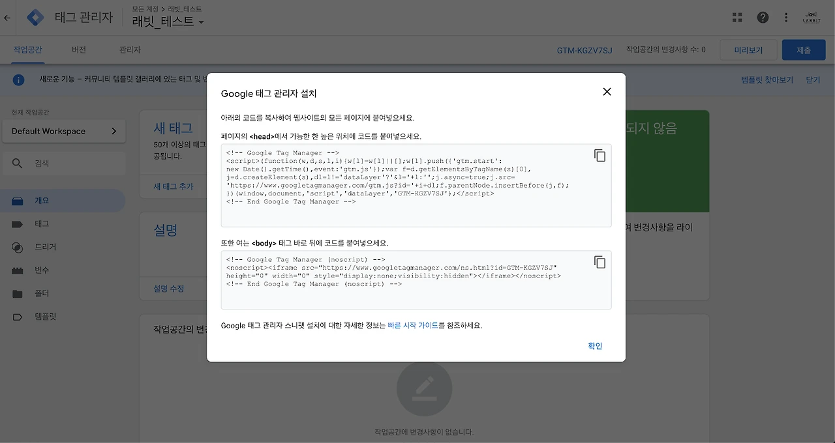Click the head code snippet box
The height and width of the screenshot is (443, 835).
pos(416,186)
